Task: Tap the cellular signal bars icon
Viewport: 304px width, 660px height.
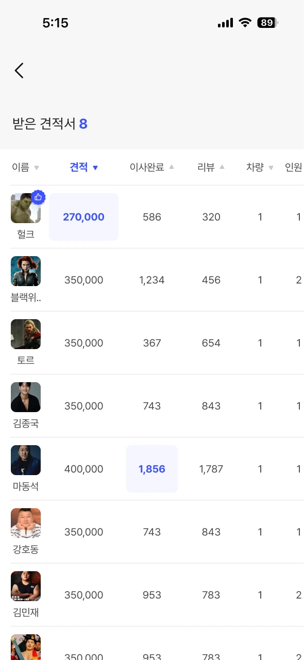Action: point(226,23)
